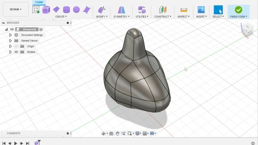Select the Bodies folder label
The width and height of the screenshot is (258, 145).
(x=31, y=52)
